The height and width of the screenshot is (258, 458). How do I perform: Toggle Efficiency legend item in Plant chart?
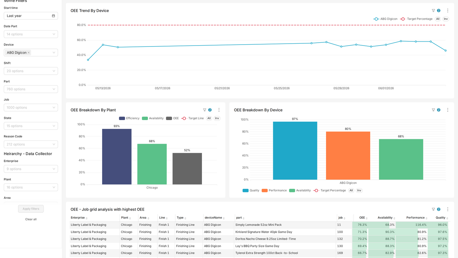click(x=129, y=118)
